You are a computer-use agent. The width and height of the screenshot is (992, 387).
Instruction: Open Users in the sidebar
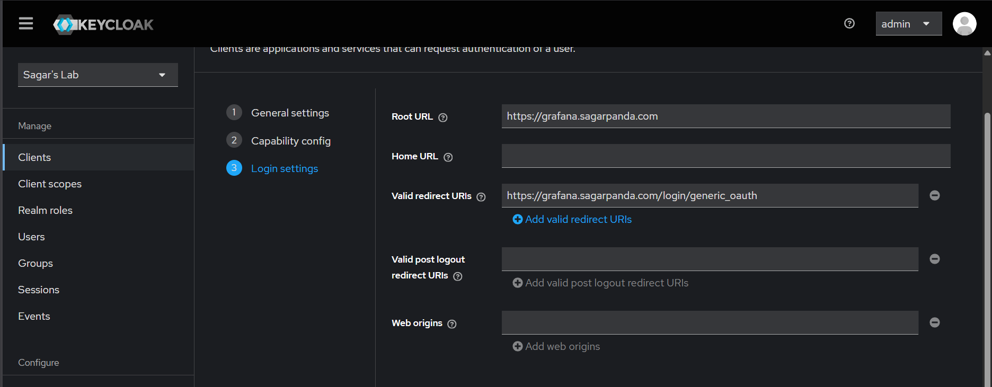click(99, 237)
